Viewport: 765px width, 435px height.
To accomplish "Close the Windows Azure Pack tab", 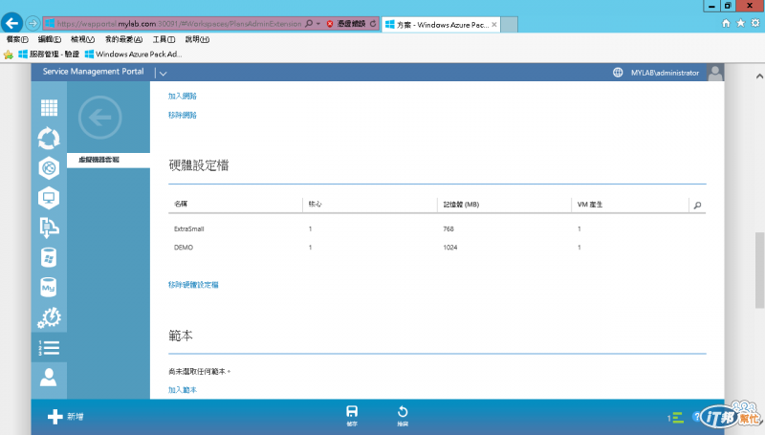I will click(x=493, y=25).
